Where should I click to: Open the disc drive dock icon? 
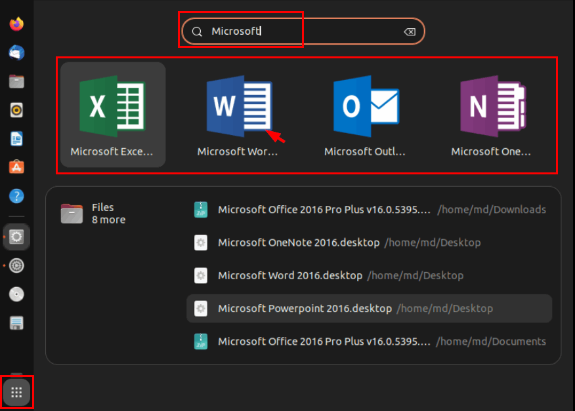(16, 294)
